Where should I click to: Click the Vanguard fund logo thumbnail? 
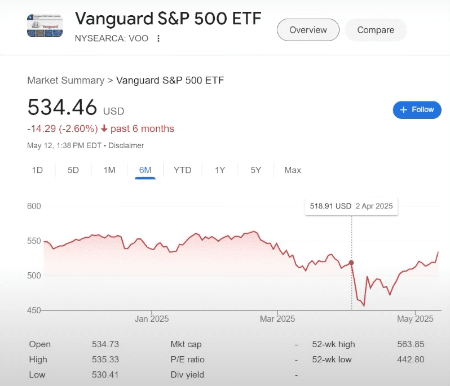[x=45, y=25]
